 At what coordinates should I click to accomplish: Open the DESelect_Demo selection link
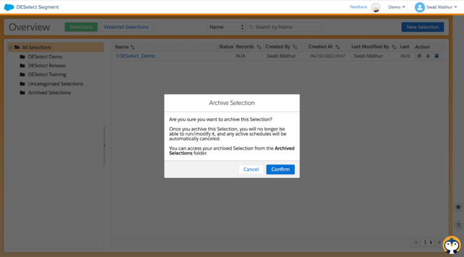tap(137, 56)
